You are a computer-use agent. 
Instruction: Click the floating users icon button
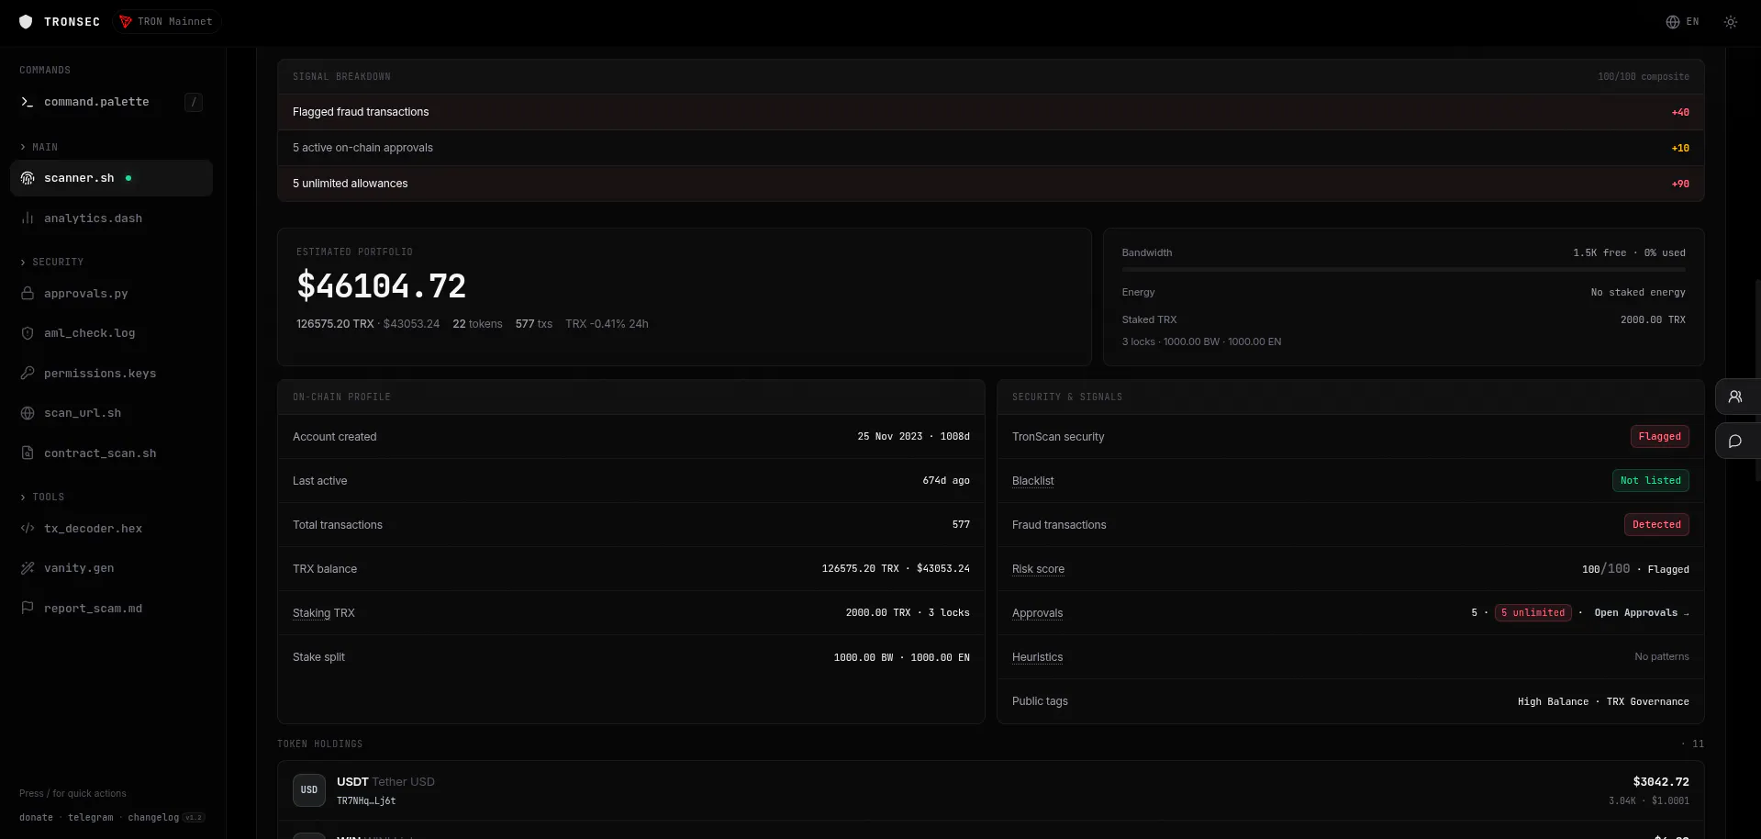click(x=1735, y=397)
